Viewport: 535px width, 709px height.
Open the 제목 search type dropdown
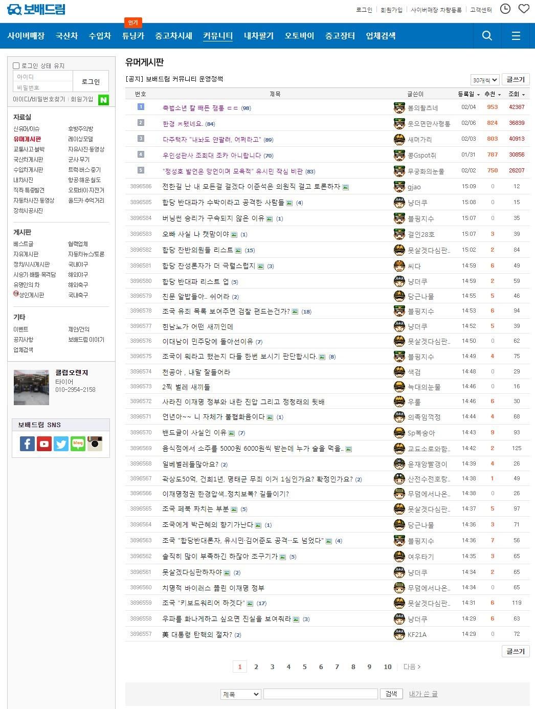pos(240,694)
